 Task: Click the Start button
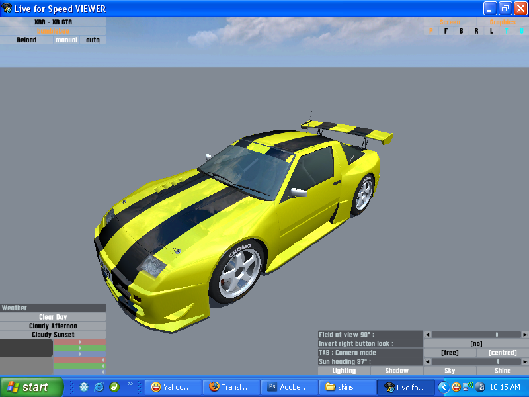point(31,387)
